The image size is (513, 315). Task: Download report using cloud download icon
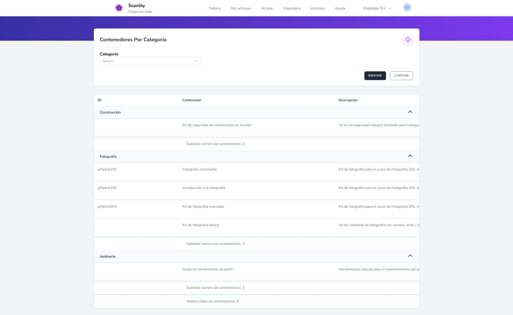tap(408, 40)
